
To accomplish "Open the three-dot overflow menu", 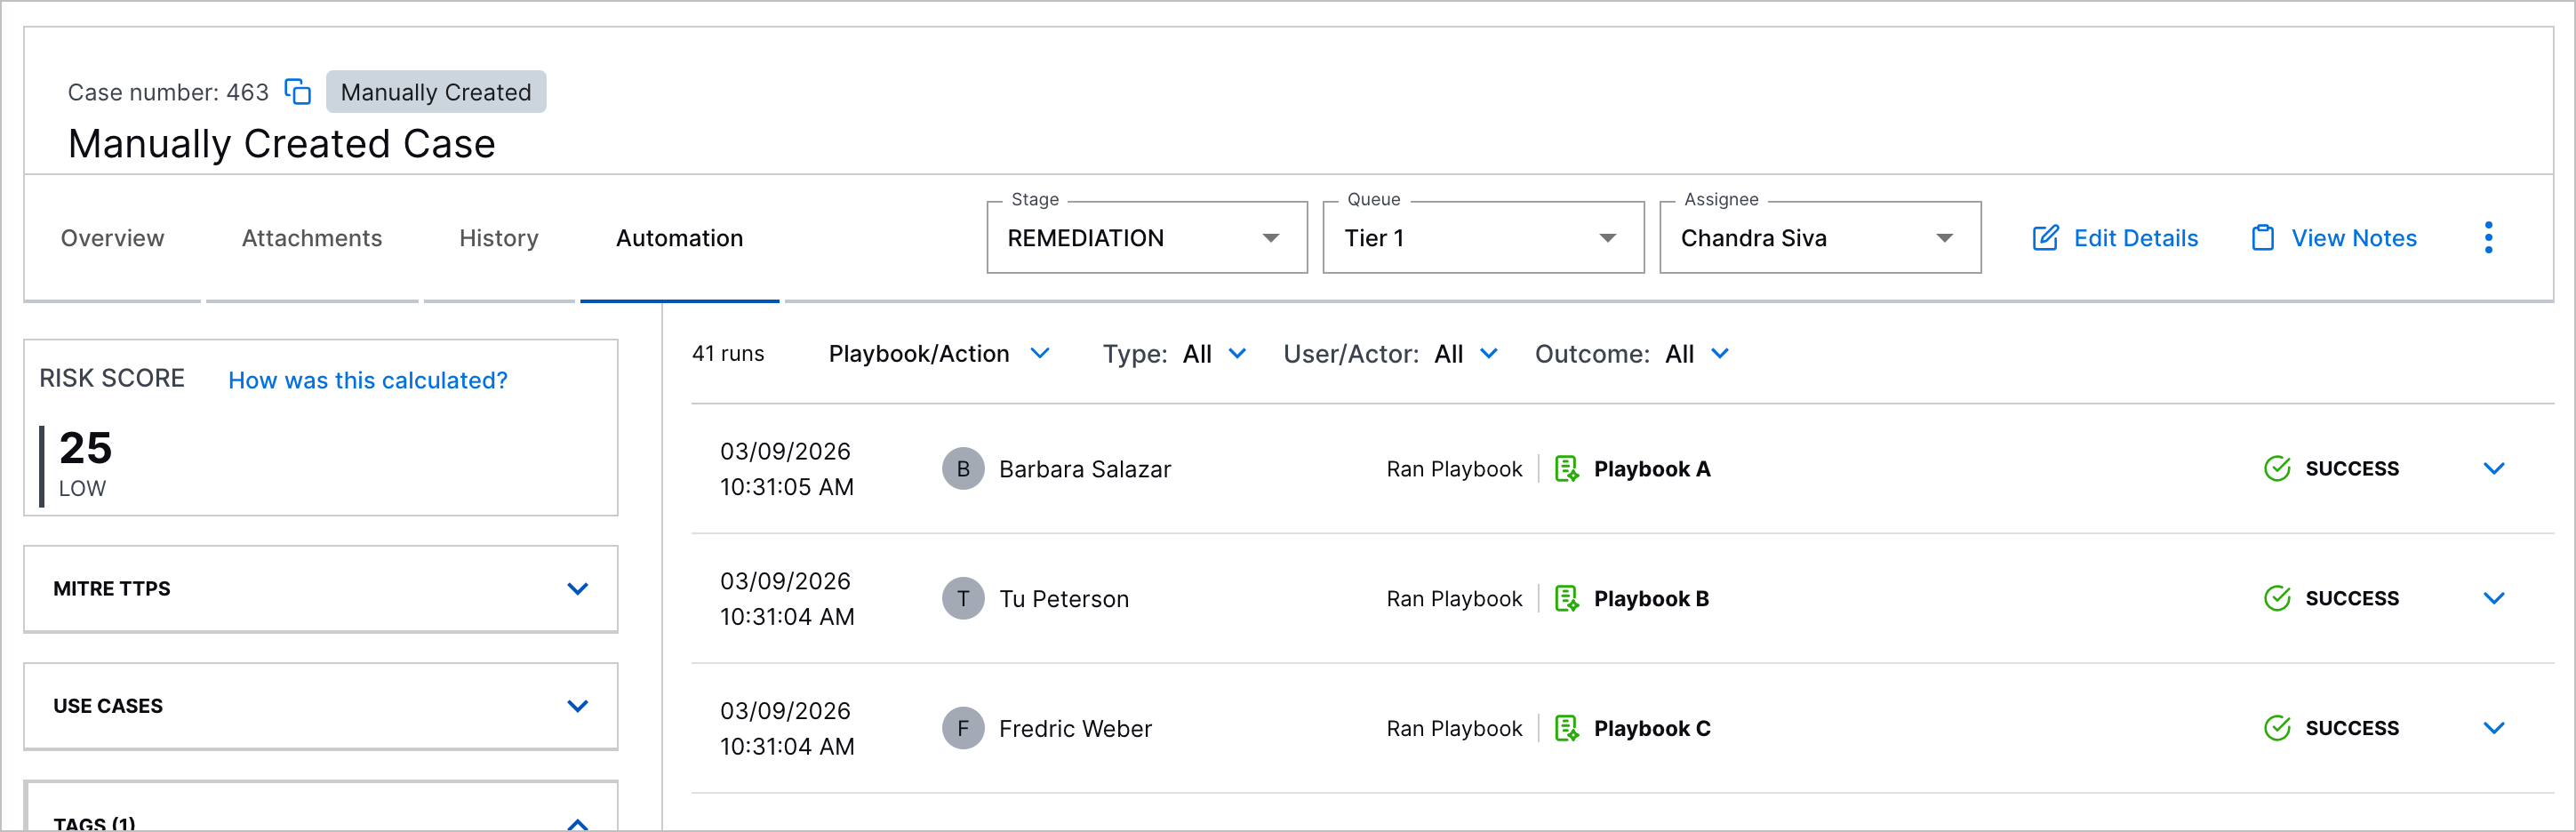I will (x=2489, y=237).
